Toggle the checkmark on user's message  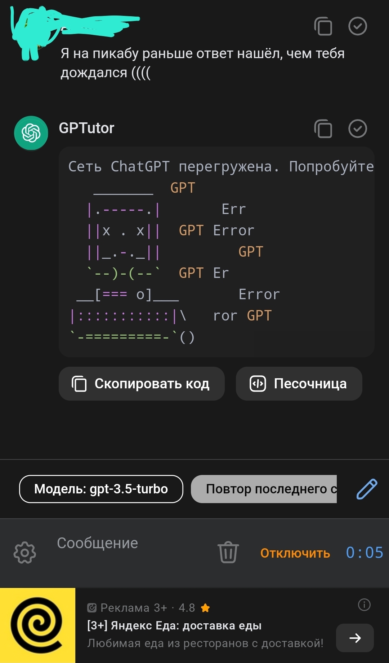point(358,26)
